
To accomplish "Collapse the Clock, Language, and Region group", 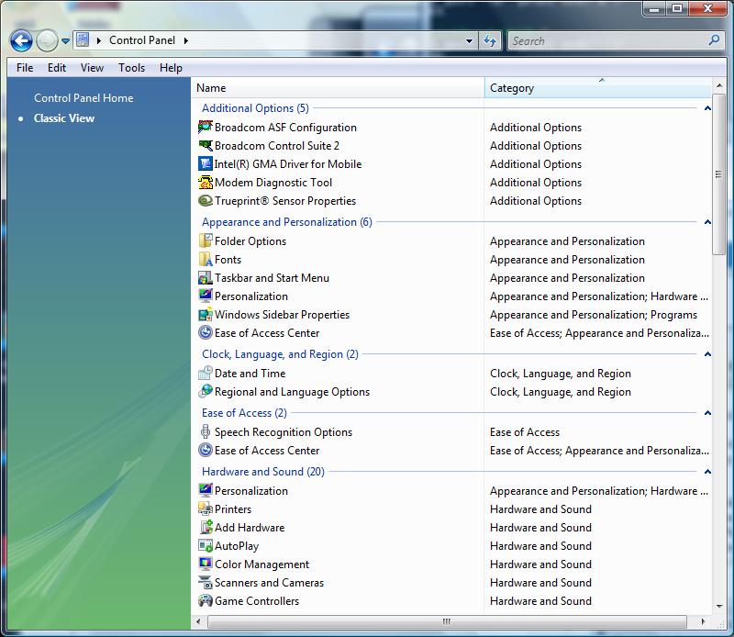I will [x=707, y=354].
